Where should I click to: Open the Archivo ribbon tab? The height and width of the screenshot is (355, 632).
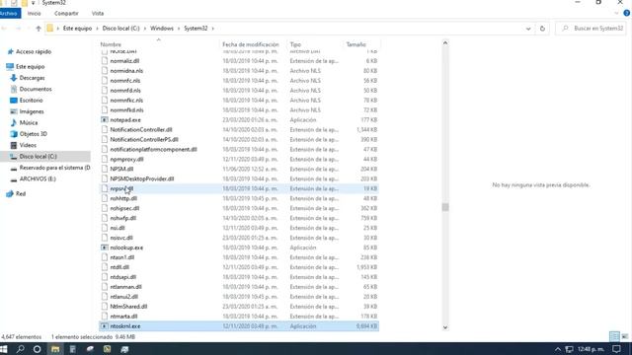click(x=9, y=13)
